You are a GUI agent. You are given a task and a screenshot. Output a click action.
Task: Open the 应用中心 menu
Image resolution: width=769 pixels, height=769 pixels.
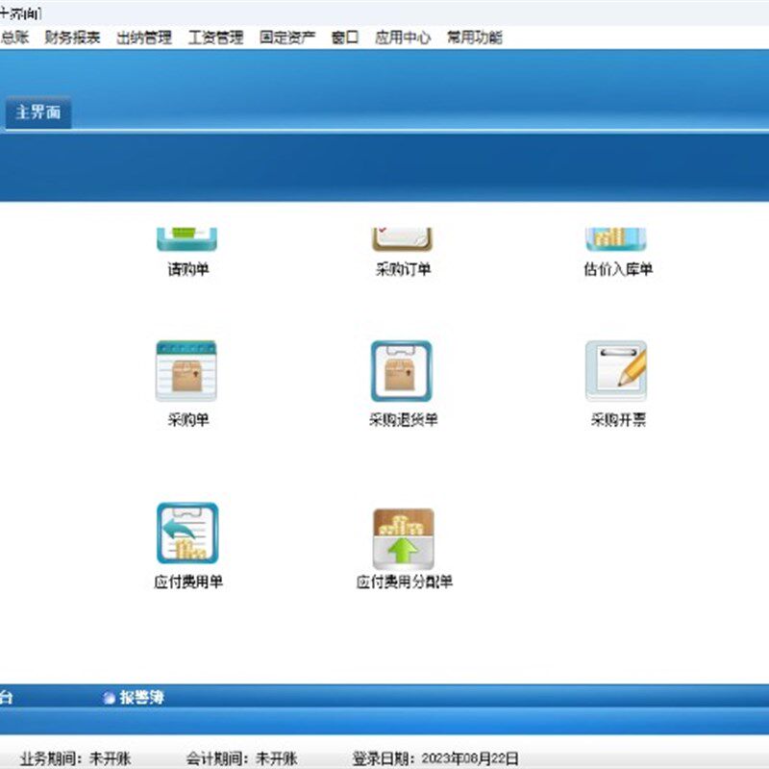click(403, 37)
